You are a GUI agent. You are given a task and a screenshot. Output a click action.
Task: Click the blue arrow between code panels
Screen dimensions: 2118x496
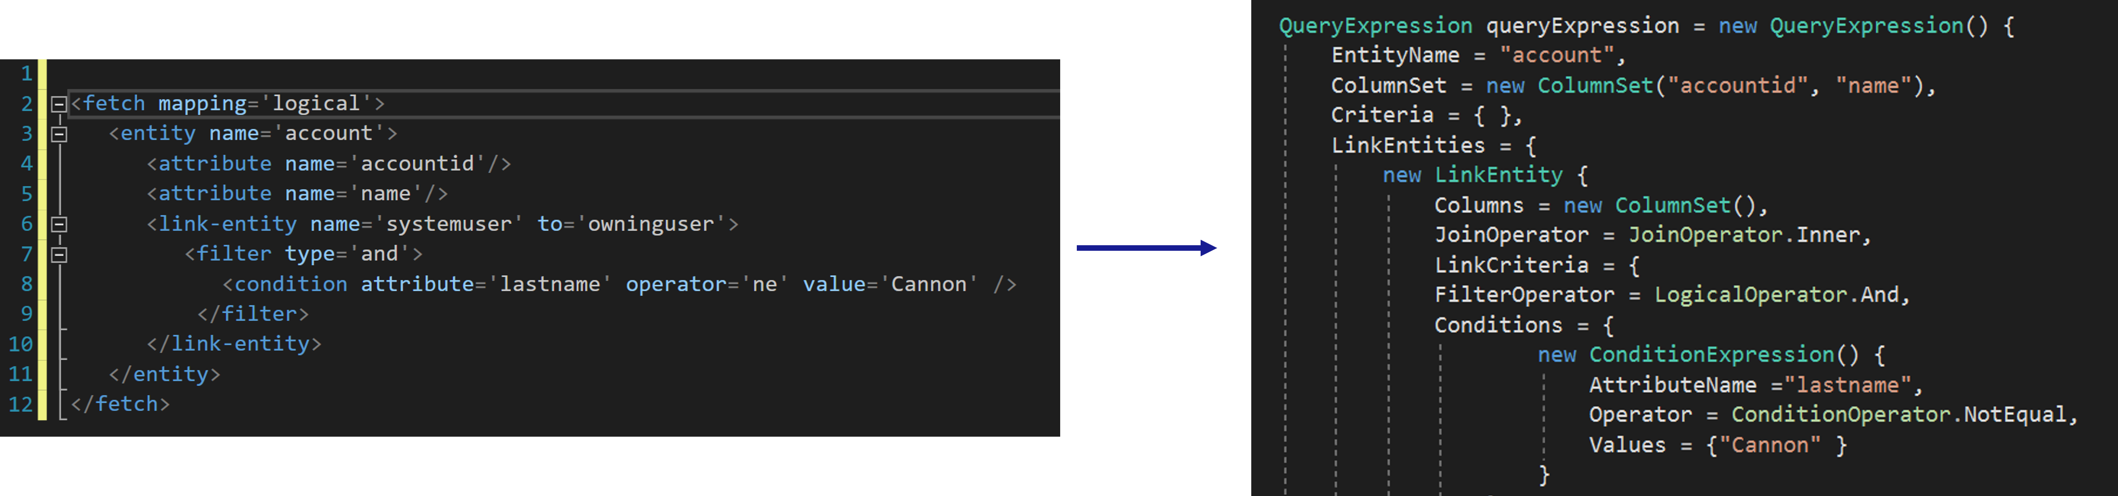[1146, 248]
